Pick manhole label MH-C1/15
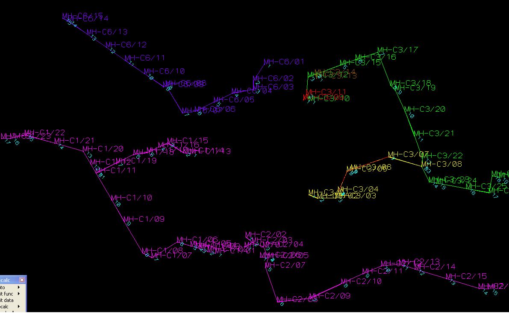The height and width of the screenshot is (313, 509). pos(188,141)
